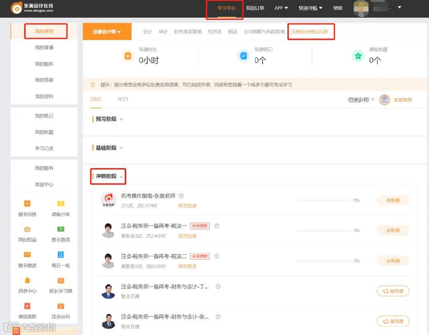The image size is (429, 335).
Task: Open the 图书激活 icon
Action: 60,229
